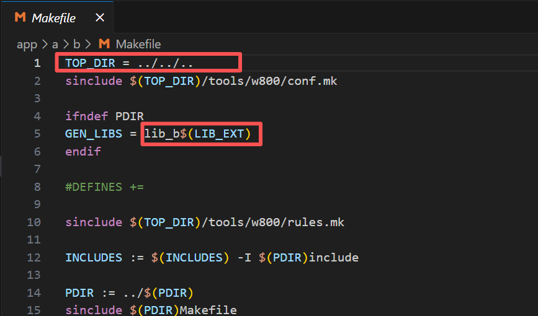Click line number 12 in the gutter
The width and height of the screenshot is (538, 316).
click(x=34, y=257)
